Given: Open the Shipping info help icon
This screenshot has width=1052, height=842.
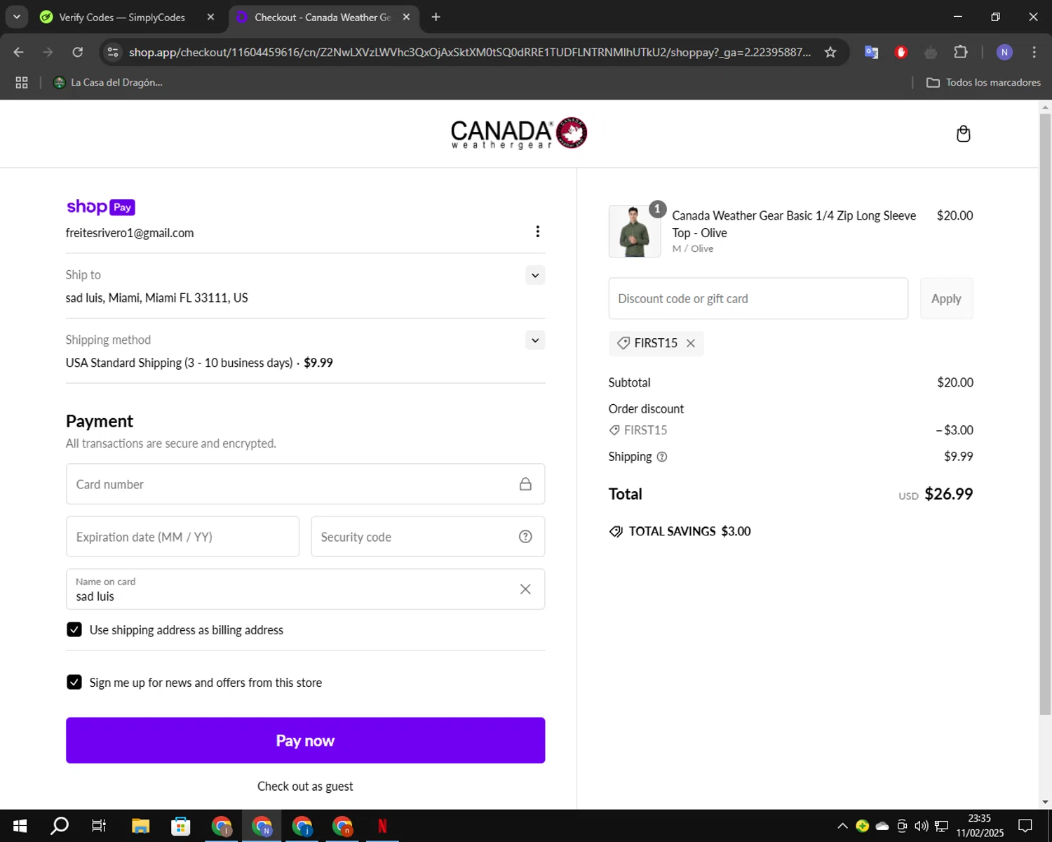Looking at the screenshot, I should click(661, 457).
